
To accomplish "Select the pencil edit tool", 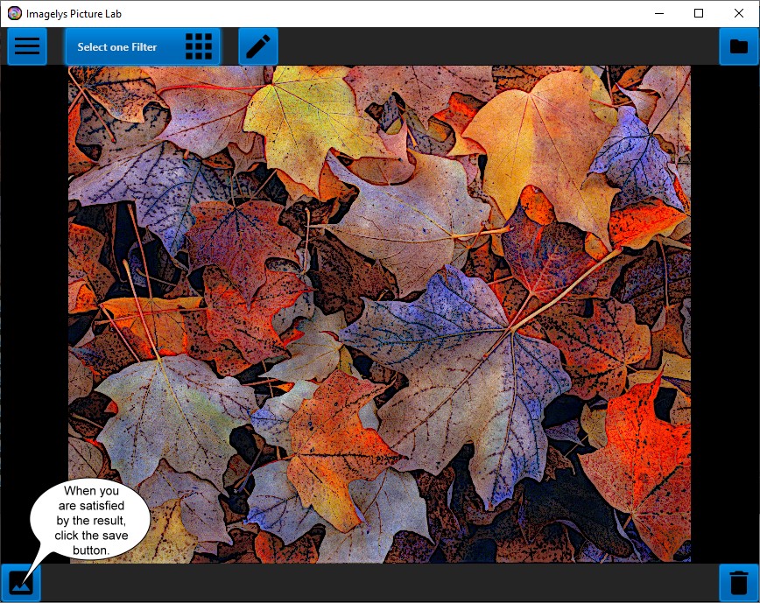I will 258,46.
